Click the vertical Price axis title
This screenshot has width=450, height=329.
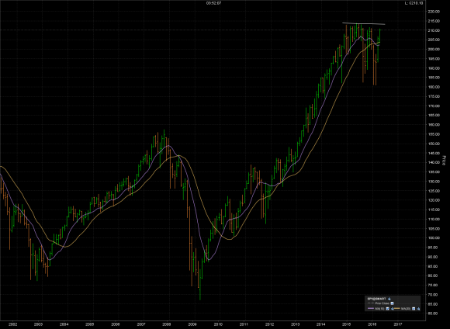coord(445,160)
